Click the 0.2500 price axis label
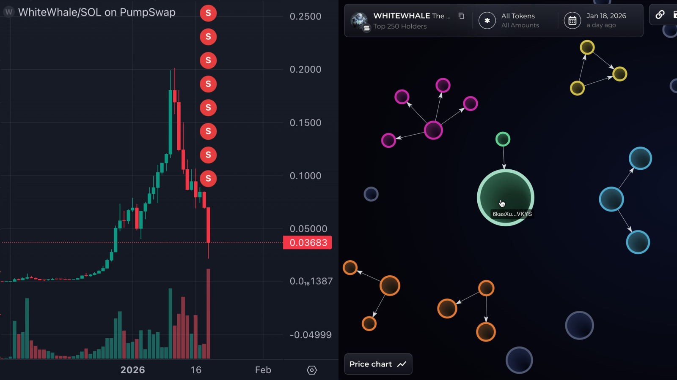This screenshot has width=677, height=380. tap(305, 16)
